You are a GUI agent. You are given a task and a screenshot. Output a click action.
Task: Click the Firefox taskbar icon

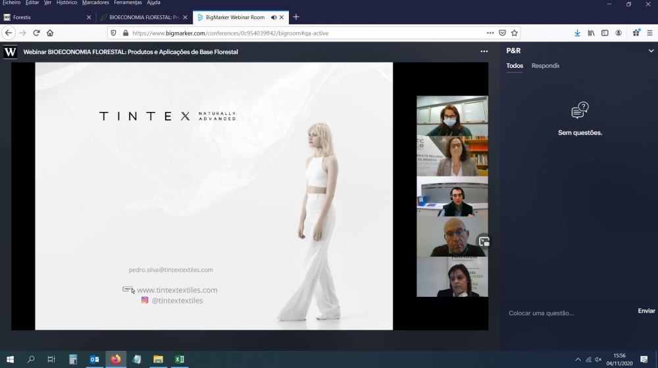click(x=116, y=359)
